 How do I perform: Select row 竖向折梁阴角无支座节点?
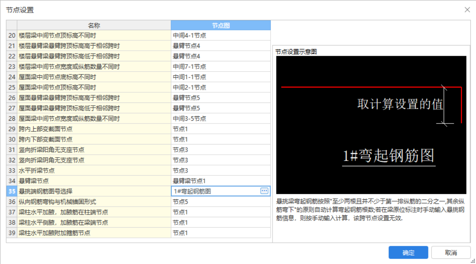pyautogui.click(x=94, y=160)
